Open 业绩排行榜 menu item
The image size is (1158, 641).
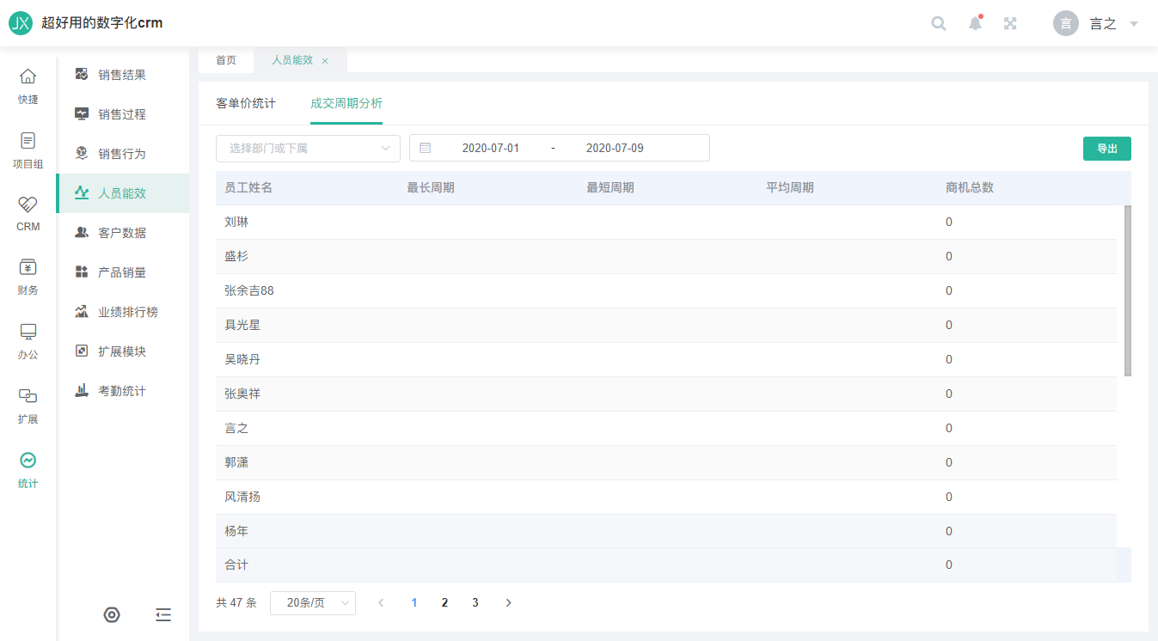tap(127, 312)
